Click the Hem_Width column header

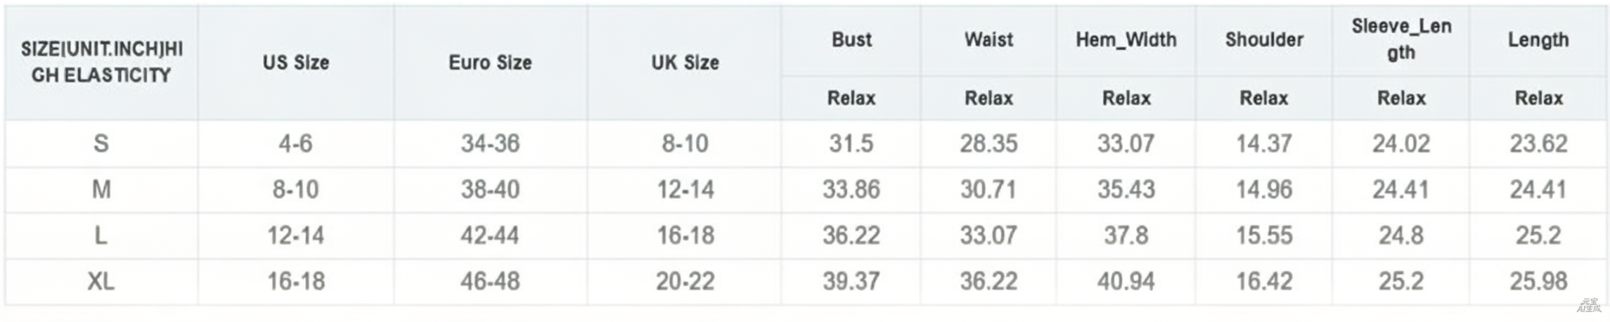tap(1126, 39)
